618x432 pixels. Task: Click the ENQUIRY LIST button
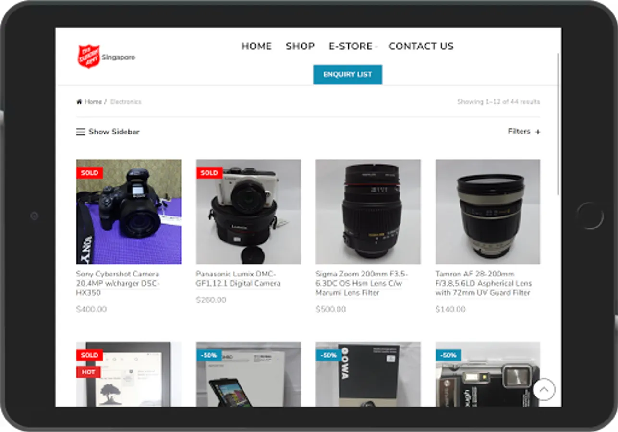coord(348,74)
